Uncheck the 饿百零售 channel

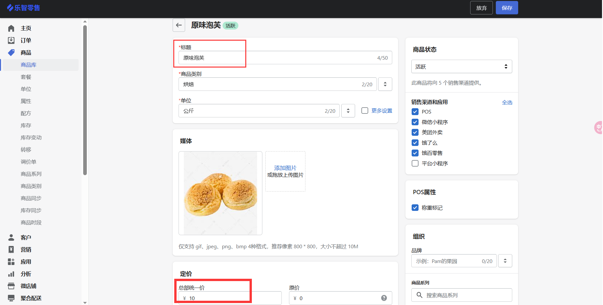pos(415,153)
